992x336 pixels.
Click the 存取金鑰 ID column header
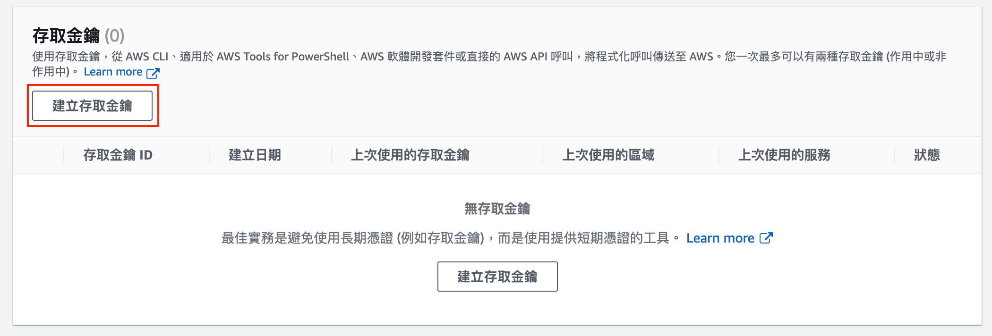click(x=118, y=155)
